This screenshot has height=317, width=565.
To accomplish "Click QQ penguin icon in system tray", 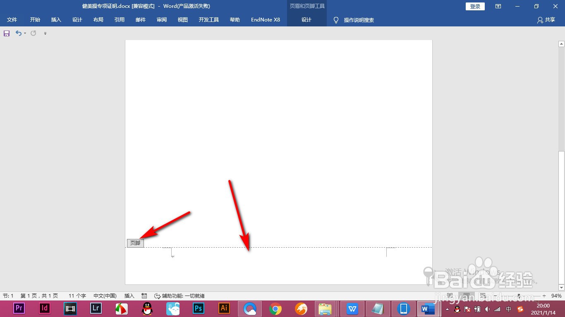I will (x=457, y=309).
